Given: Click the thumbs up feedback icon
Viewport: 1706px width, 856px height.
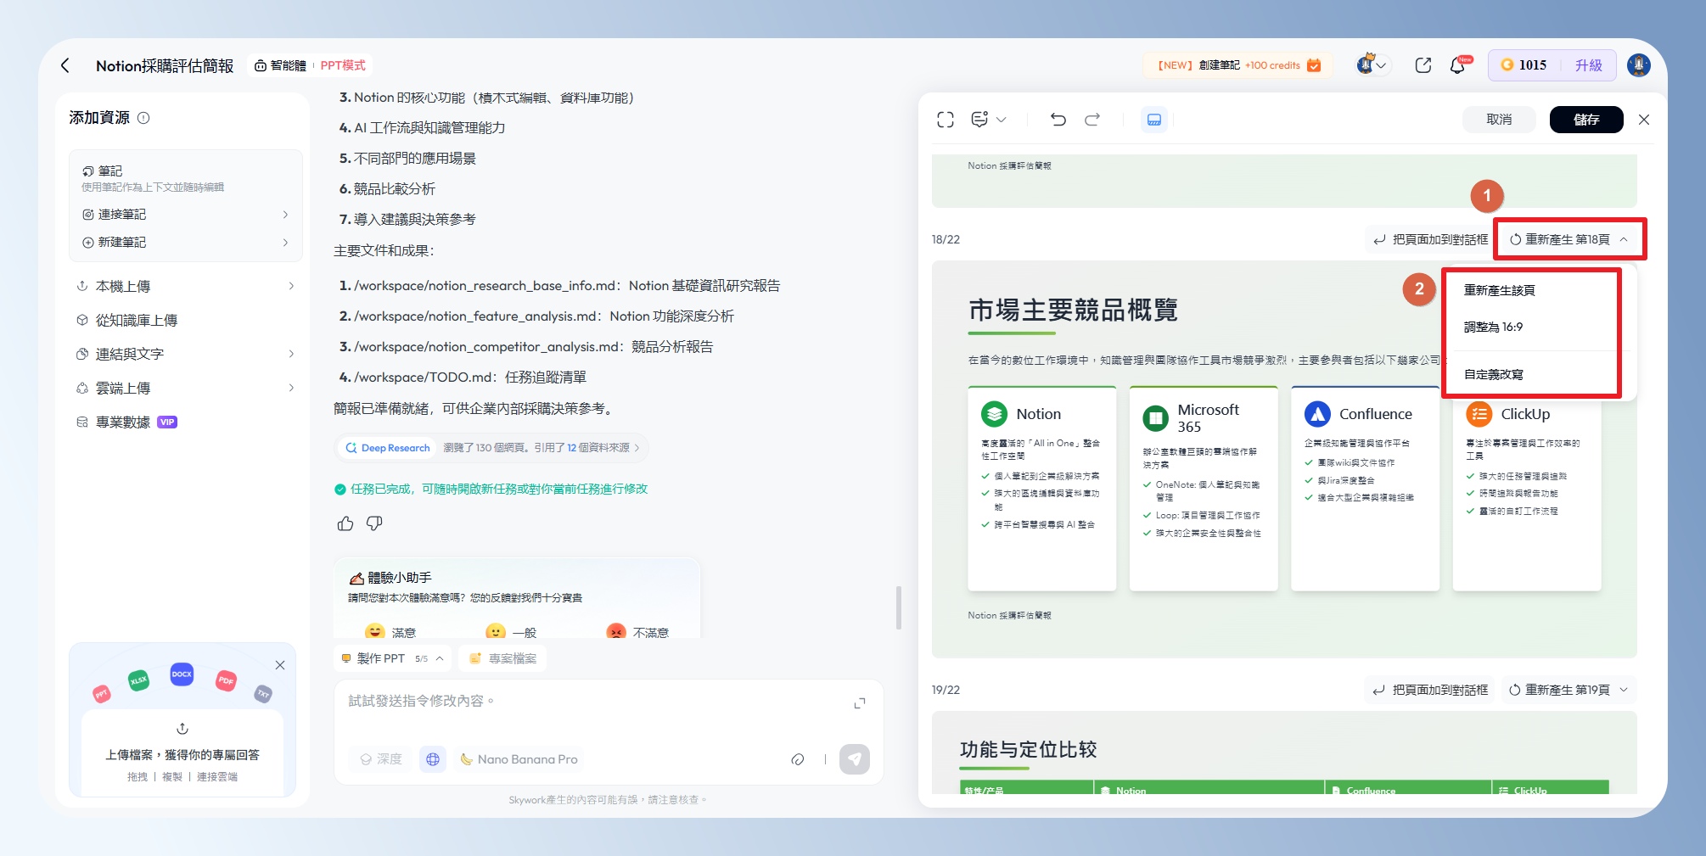Looking at the screenshot, I should (345, 523).
